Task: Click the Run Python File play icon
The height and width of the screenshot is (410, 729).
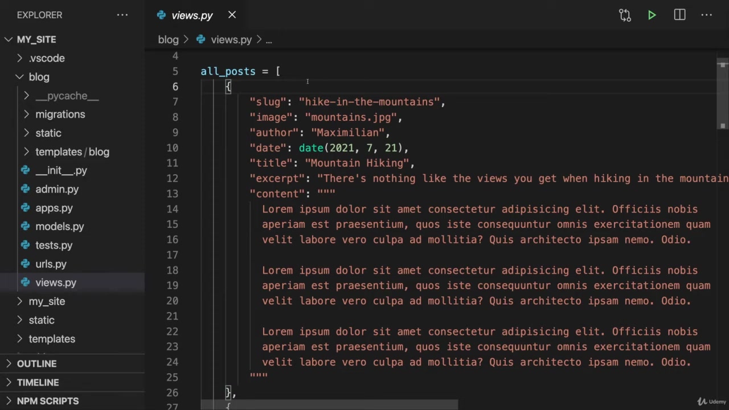Action: click(652, 15)
